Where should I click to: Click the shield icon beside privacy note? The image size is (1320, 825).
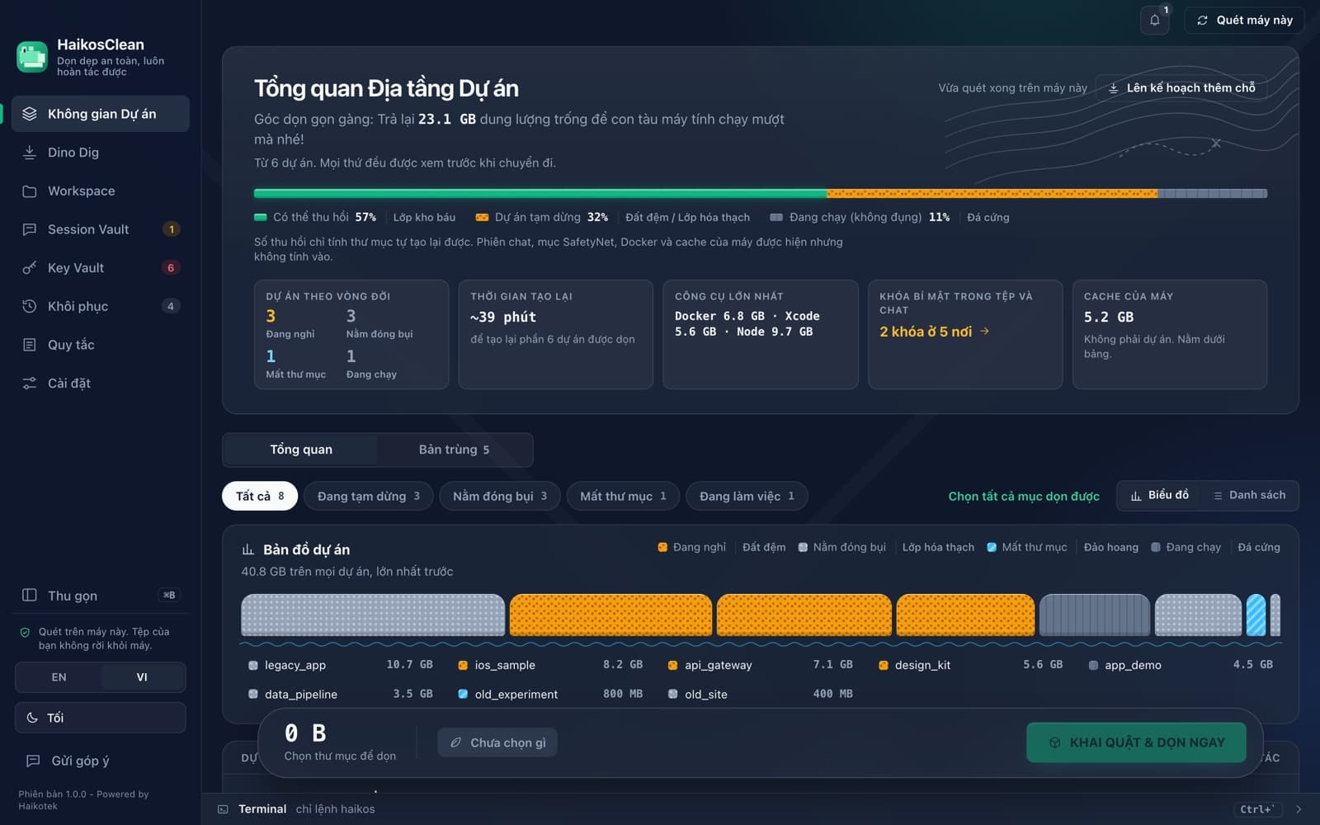click(x=25, y=632)
